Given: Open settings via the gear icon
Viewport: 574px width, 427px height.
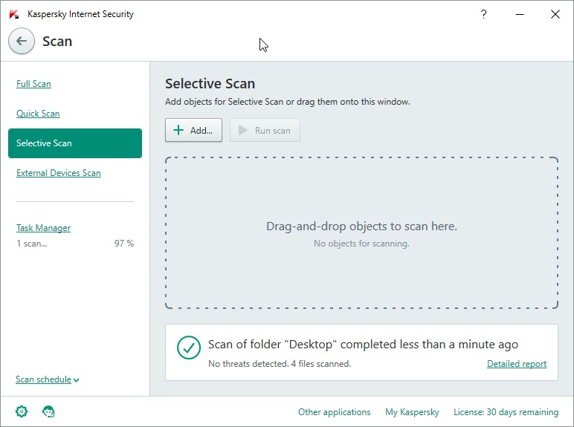Looking at the screenshot, I should click(22, 411).
